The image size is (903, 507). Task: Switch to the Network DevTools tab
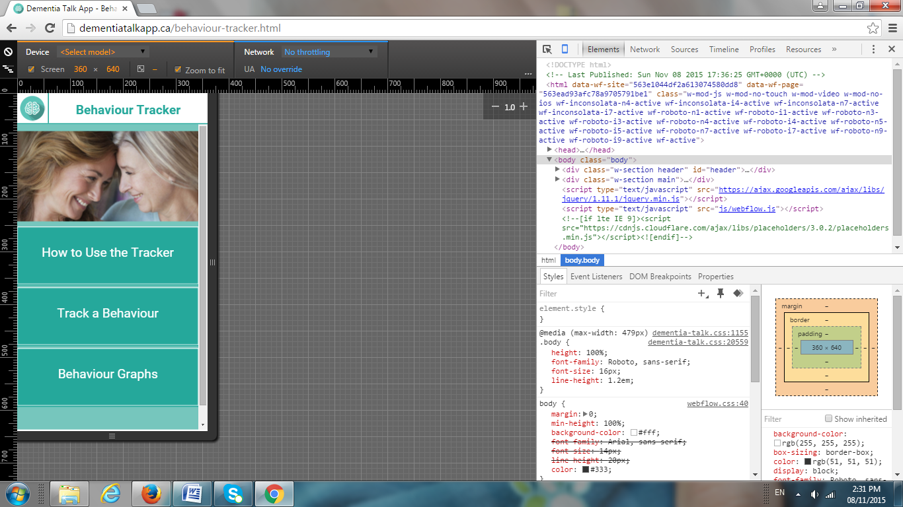(x=645, y=50)
